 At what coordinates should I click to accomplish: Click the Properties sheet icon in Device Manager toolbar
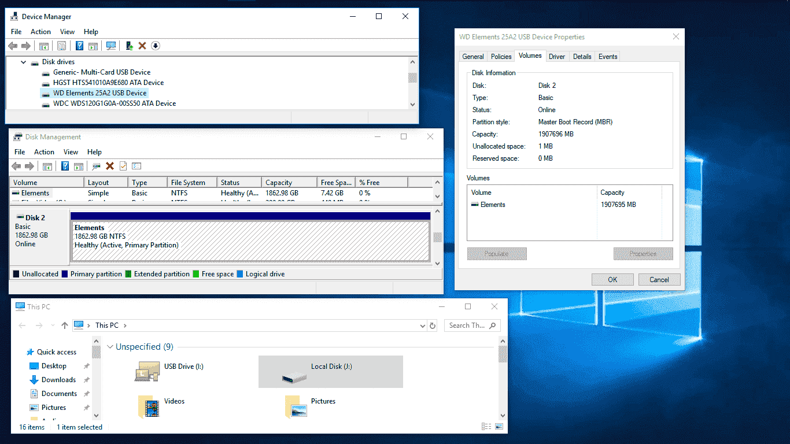click(x=61, y=46)
